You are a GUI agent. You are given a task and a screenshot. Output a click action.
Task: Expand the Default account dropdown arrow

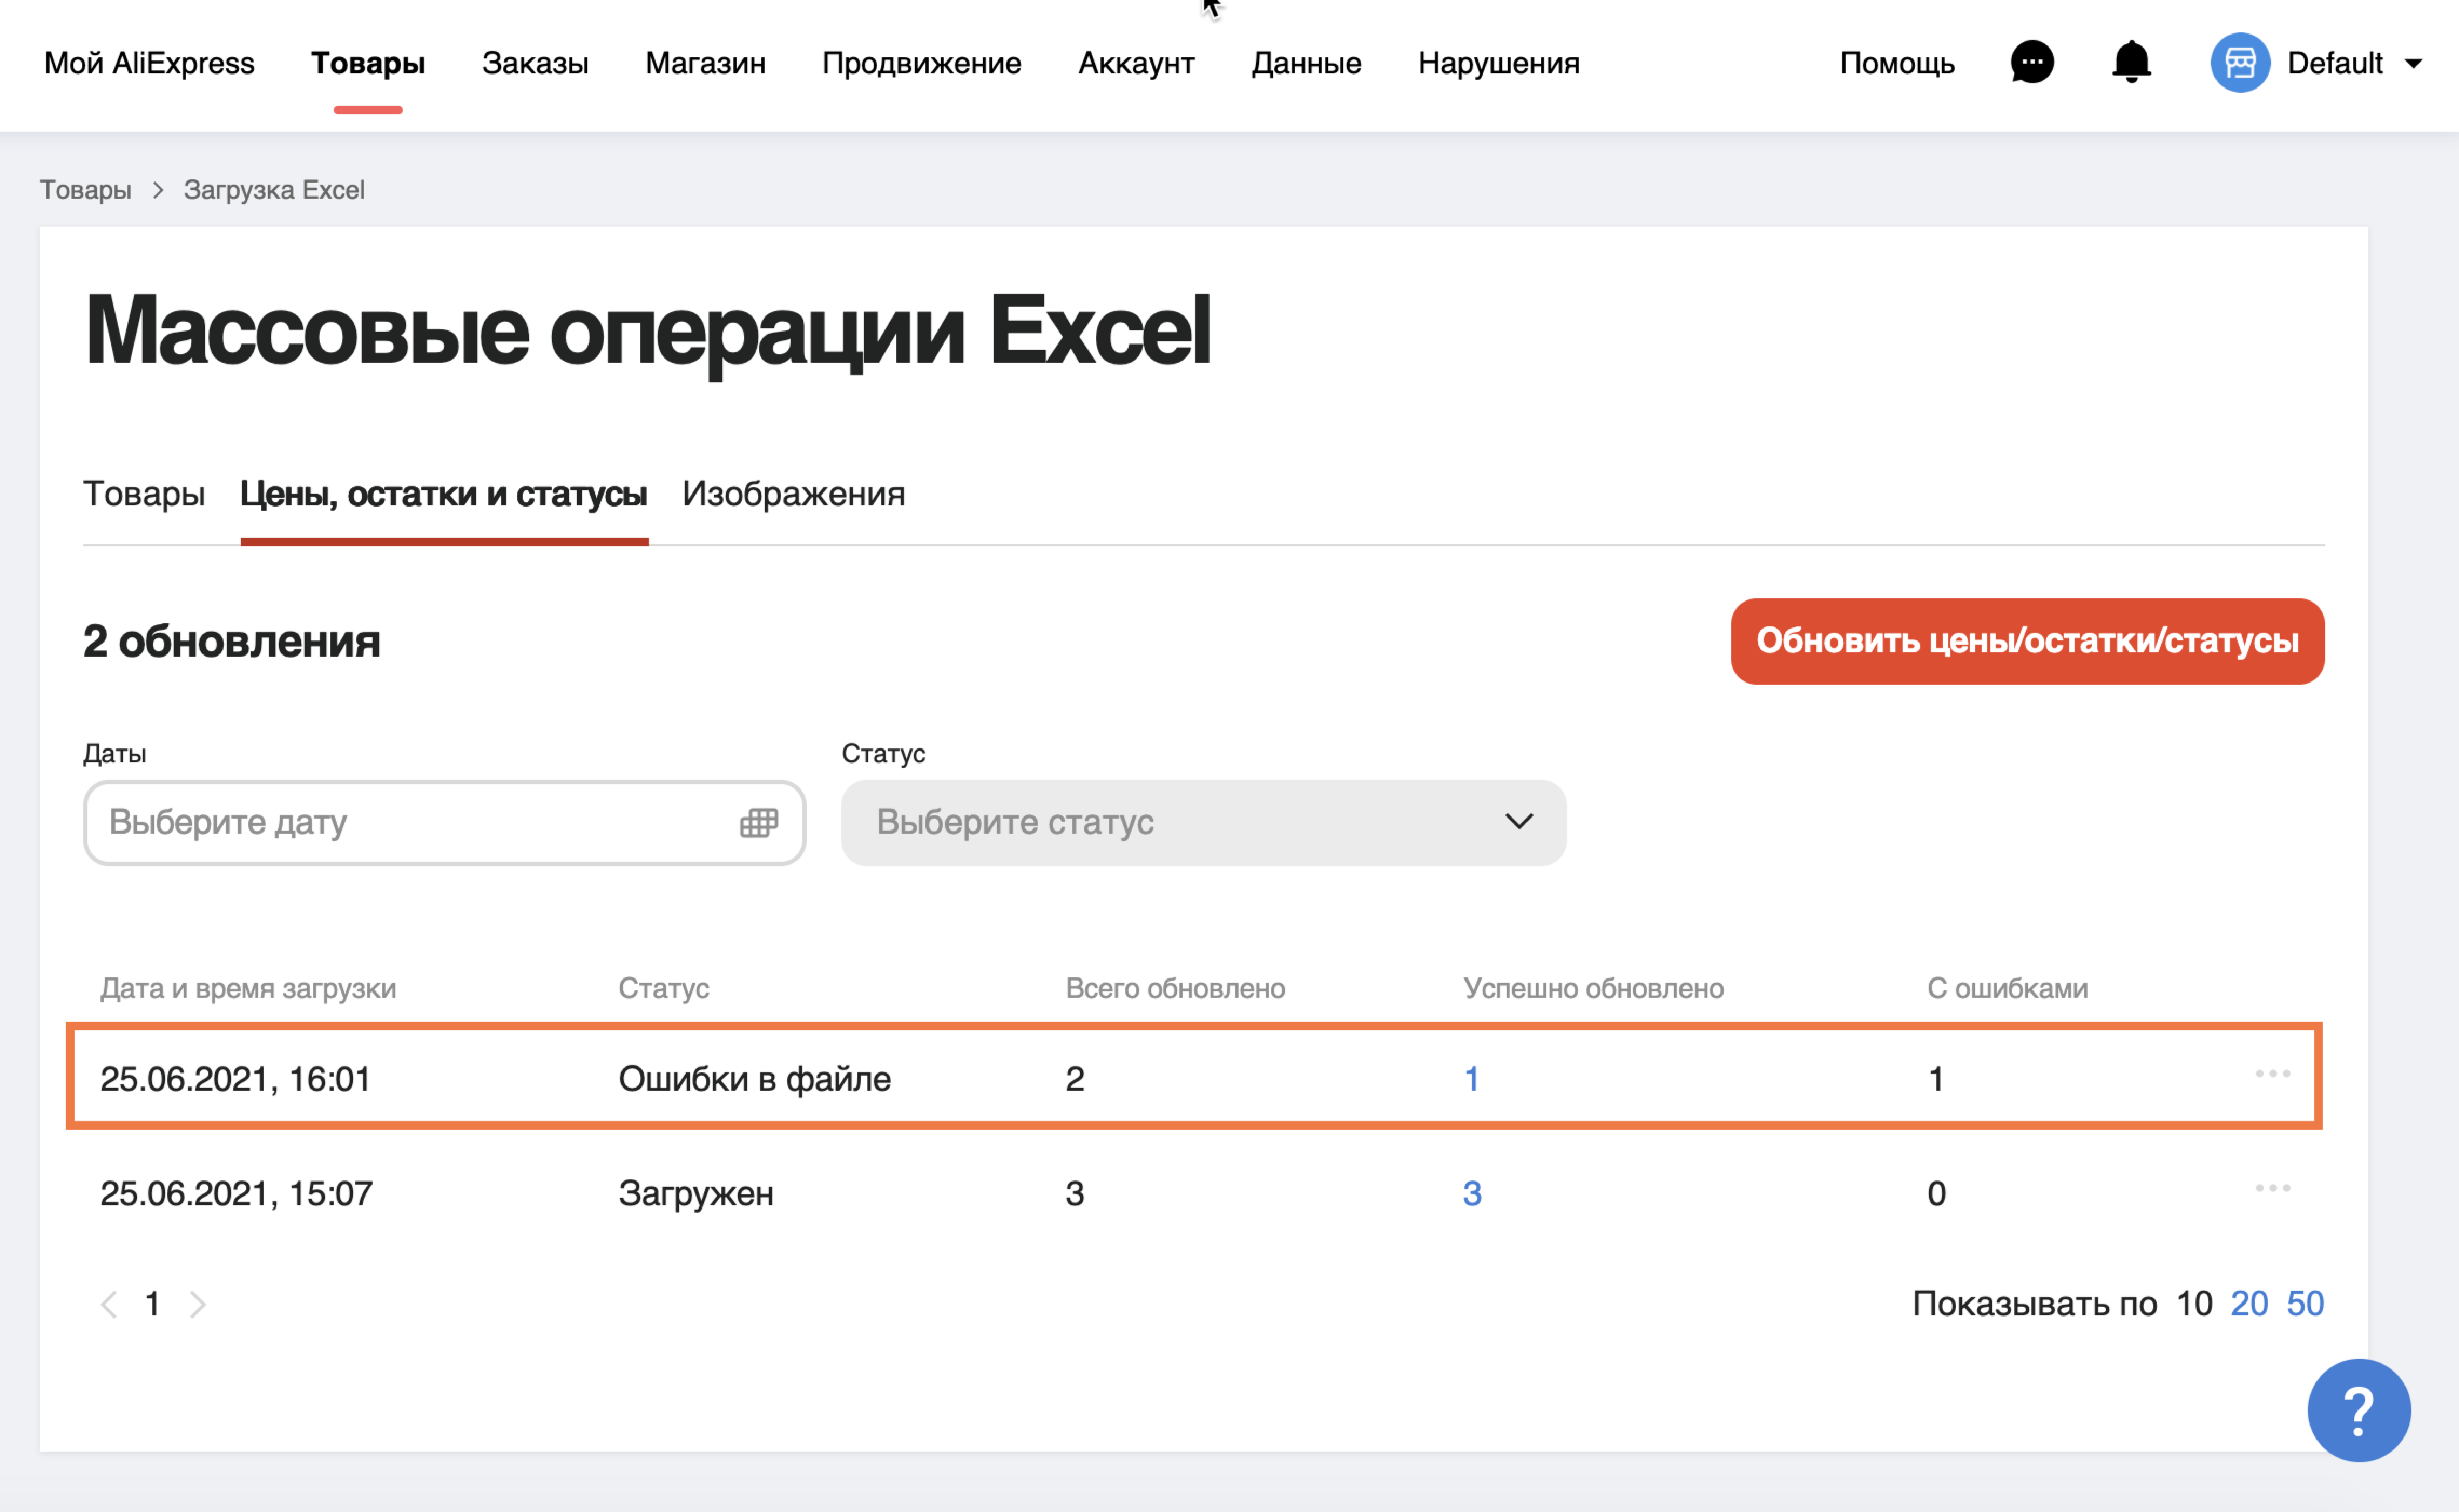coord(2413,64)
